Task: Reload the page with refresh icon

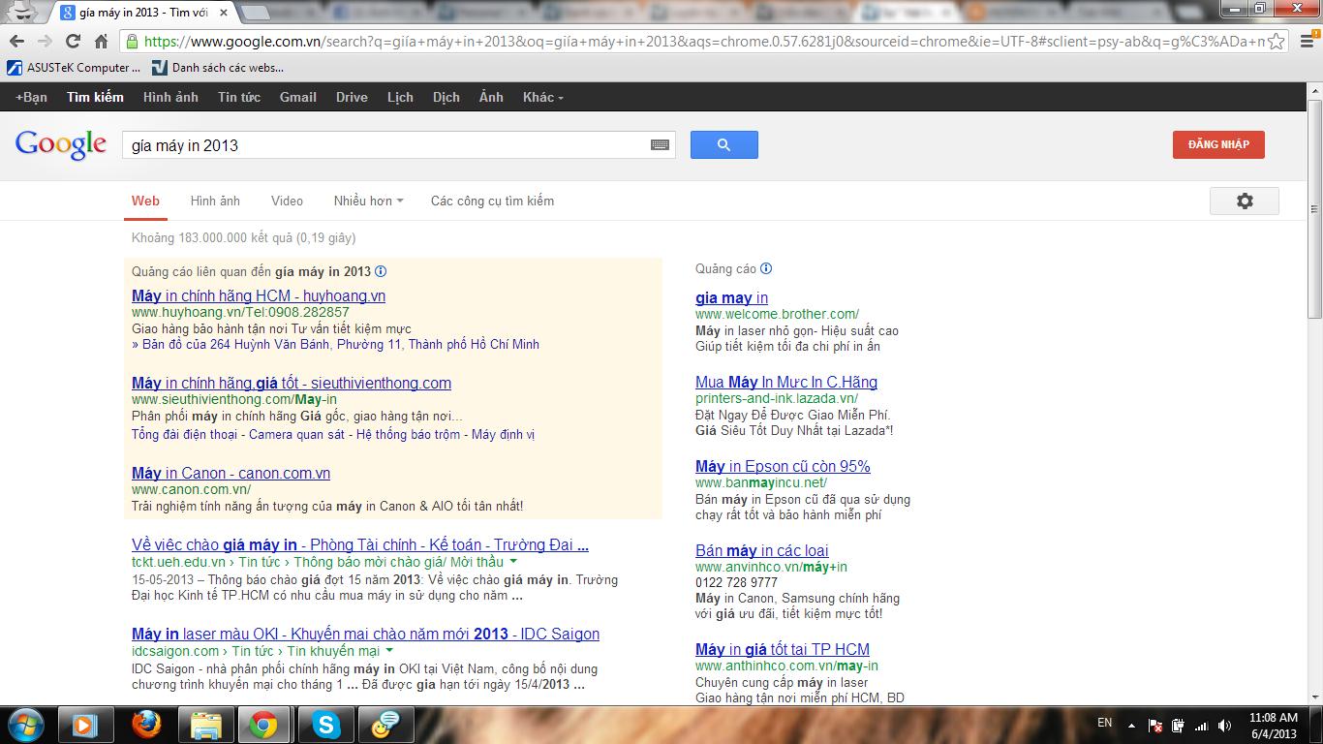Action: coord(73,41)
